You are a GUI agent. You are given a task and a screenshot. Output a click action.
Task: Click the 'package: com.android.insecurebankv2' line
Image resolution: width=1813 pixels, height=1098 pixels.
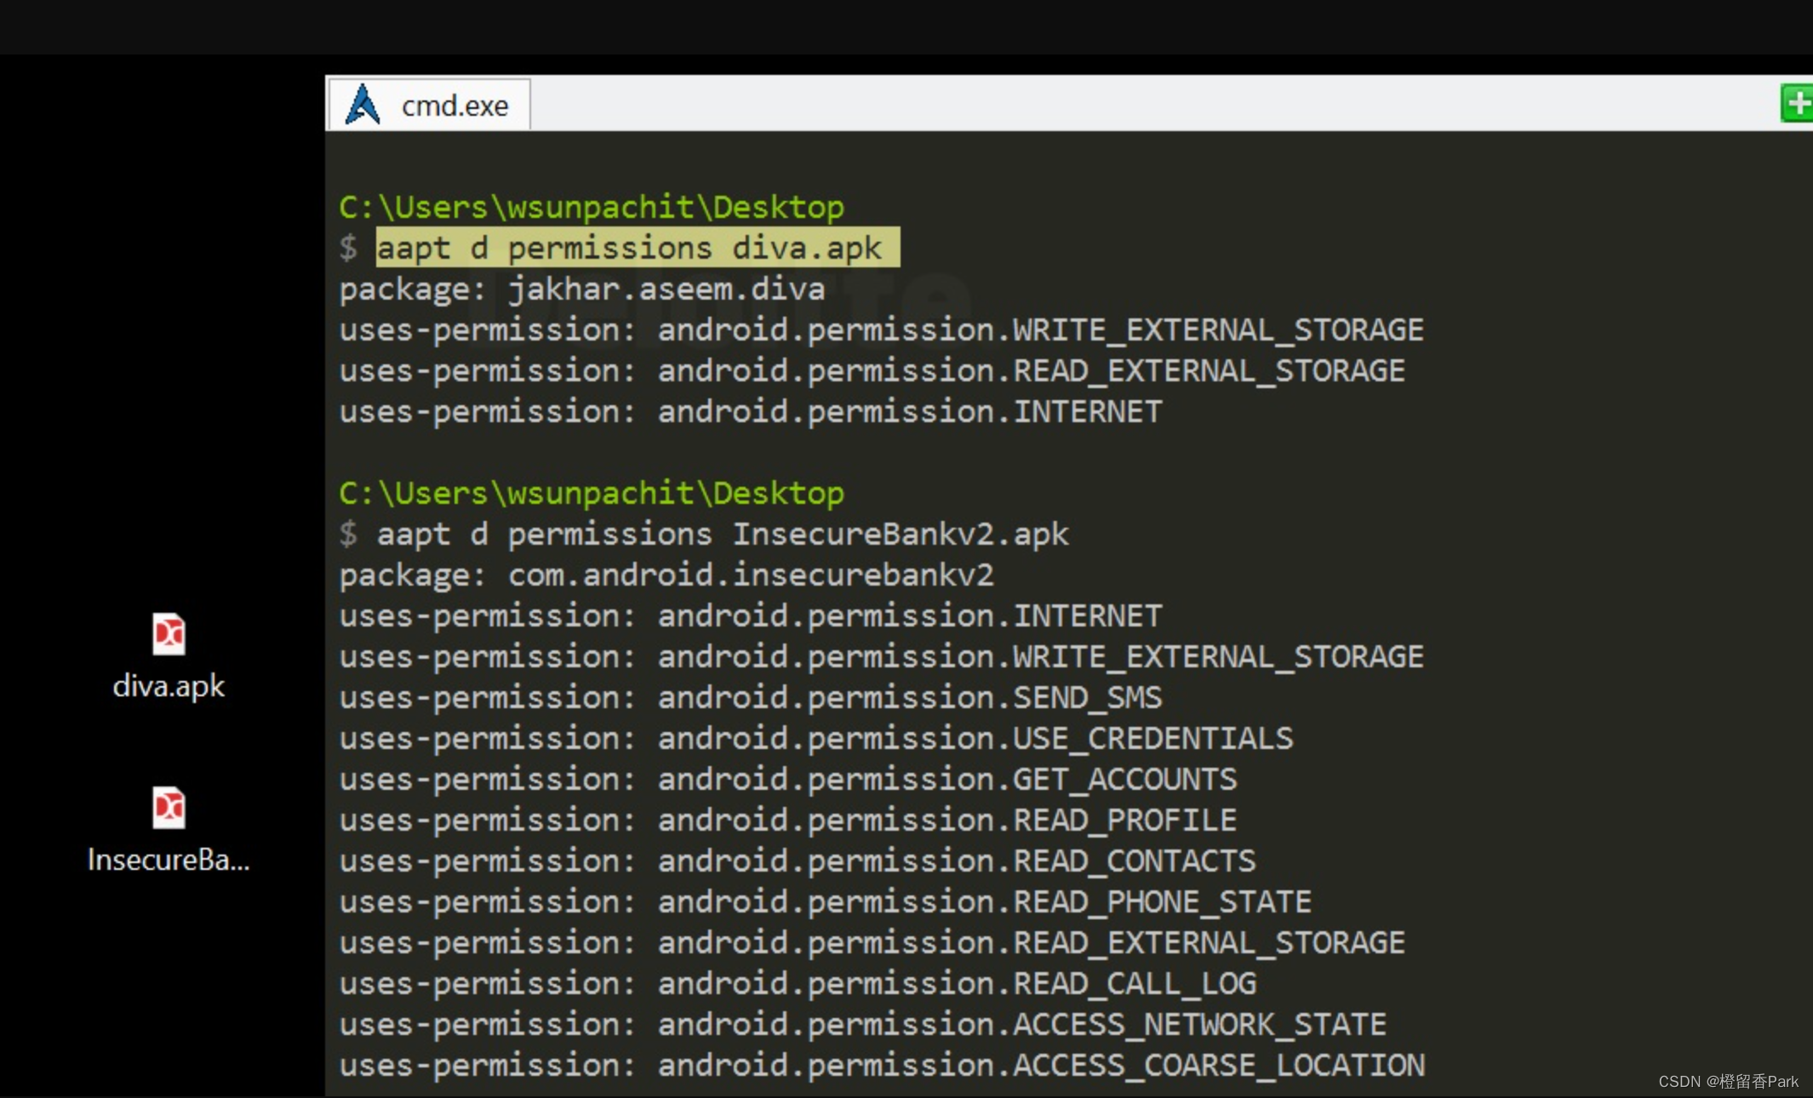(666, 575)
